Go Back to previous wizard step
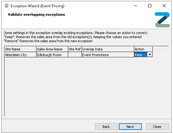Screen dimensions: 173x133 pos(106,126)
